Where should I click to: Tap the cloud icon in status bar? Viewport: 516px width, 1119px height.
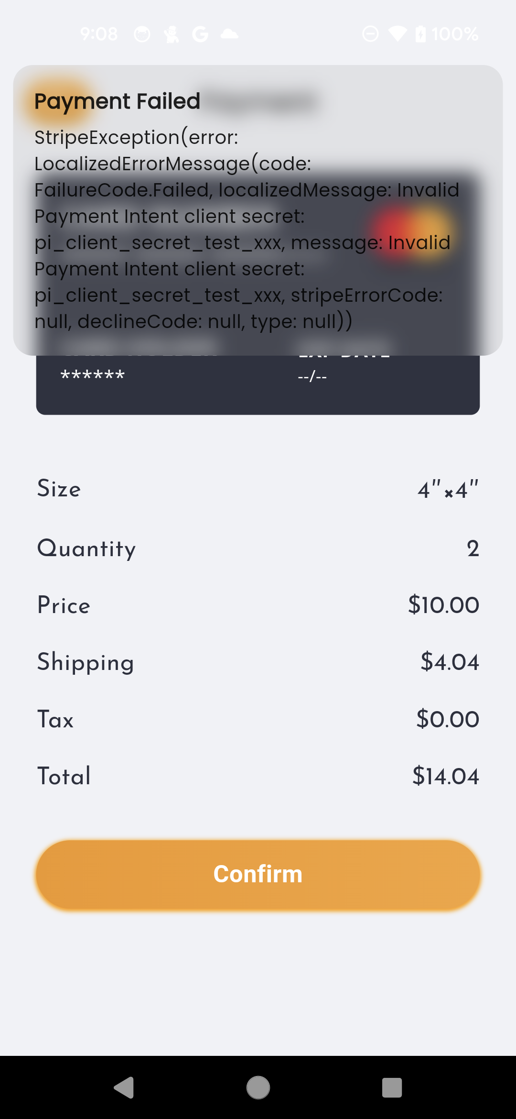(229, 34)
